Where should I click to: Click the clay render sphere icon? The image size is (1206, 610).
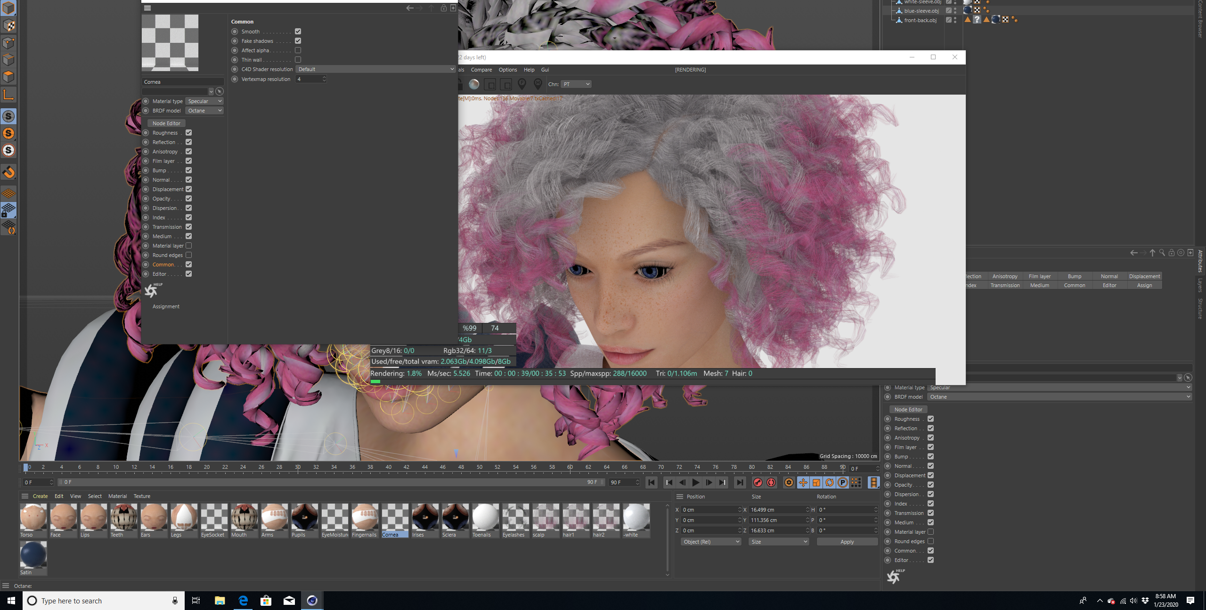click(x=474, y=84)
